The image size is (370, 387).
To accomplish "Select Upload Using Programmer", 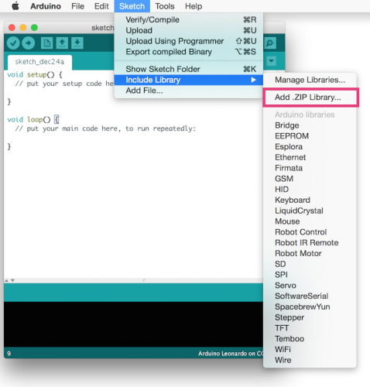I will tap(189, 41).
